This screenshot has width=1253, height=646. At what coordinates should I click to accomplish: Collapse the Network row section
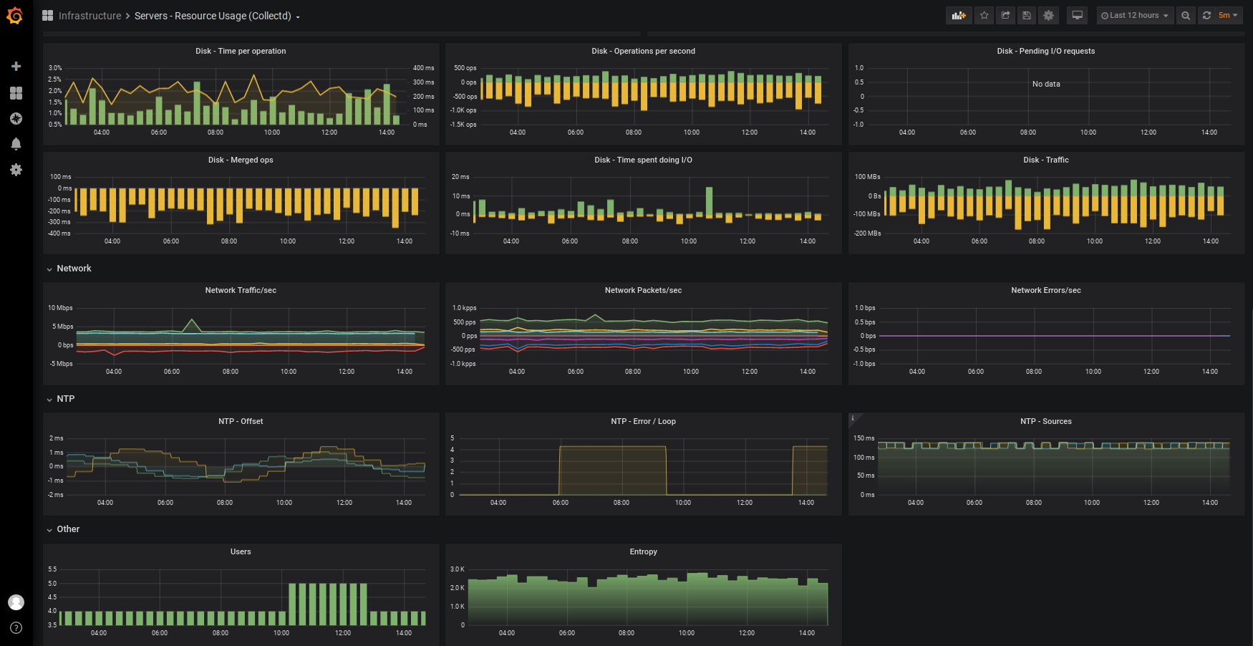(x=69, y=269)
